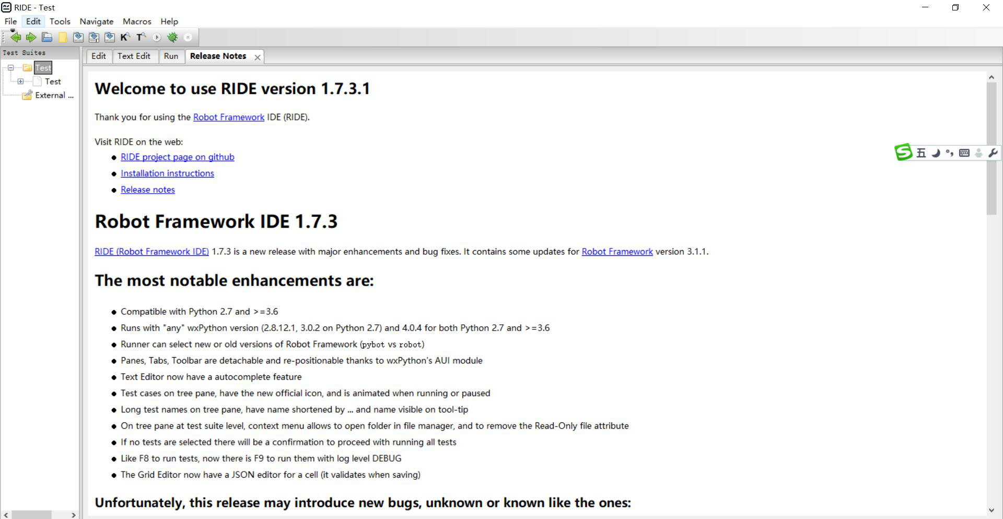Click the 'Robot Framework IDE 1.7.3' heading

216,221
